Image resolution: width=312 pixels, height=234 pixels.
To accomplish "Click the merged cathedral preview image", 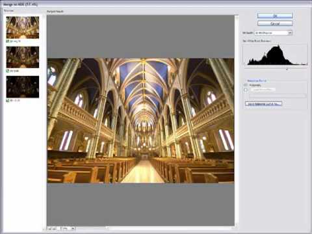I will tap(140, 120).
